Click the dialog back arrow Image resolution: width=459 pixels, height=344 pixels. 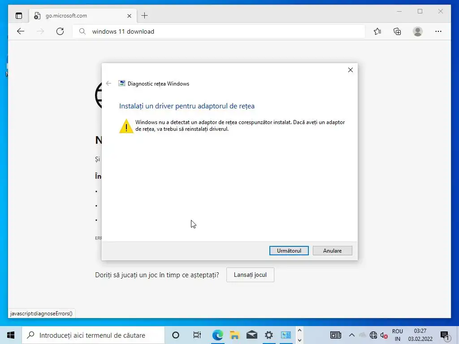coord(108,83)
